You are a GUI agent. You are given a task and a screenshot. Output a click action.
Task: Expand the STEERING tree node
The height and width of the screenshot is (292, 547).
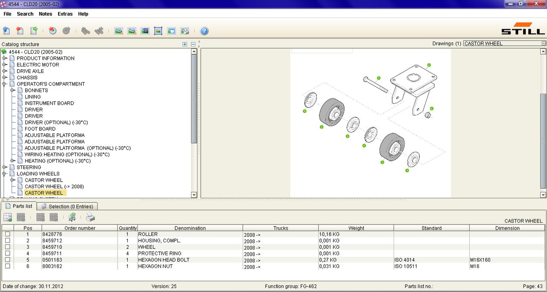click(4, 167)
